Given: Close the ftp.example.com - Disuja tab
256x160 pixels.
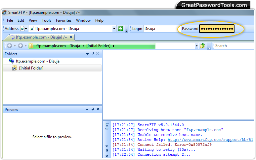Looking at the screenshot, I should (x=71, y=37).
